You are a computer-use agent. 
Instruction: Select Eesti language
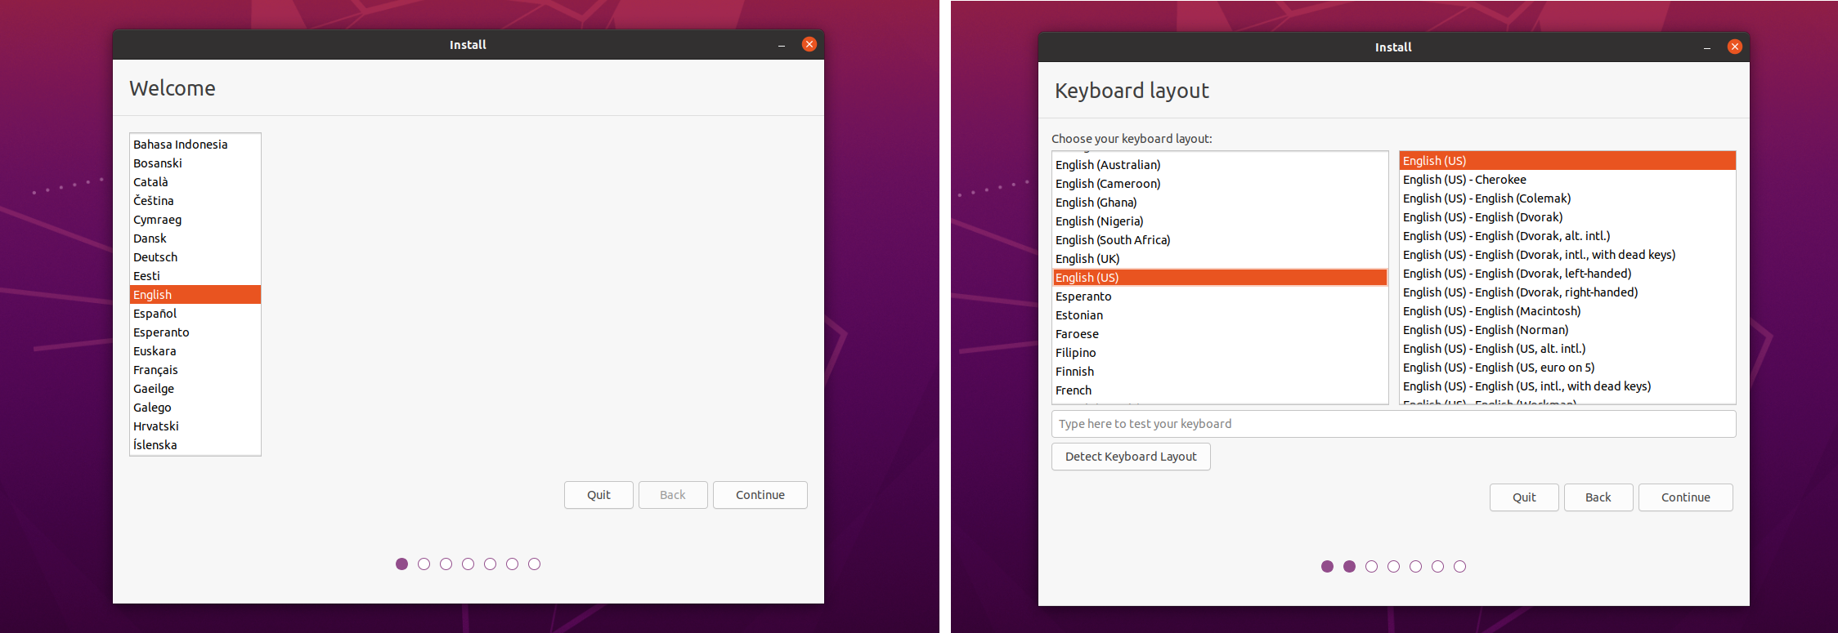click(x=195, y=276)
